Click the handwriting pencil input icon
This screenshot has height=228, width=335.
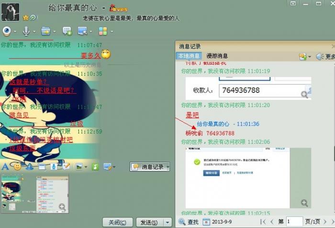tap(66, 166)
